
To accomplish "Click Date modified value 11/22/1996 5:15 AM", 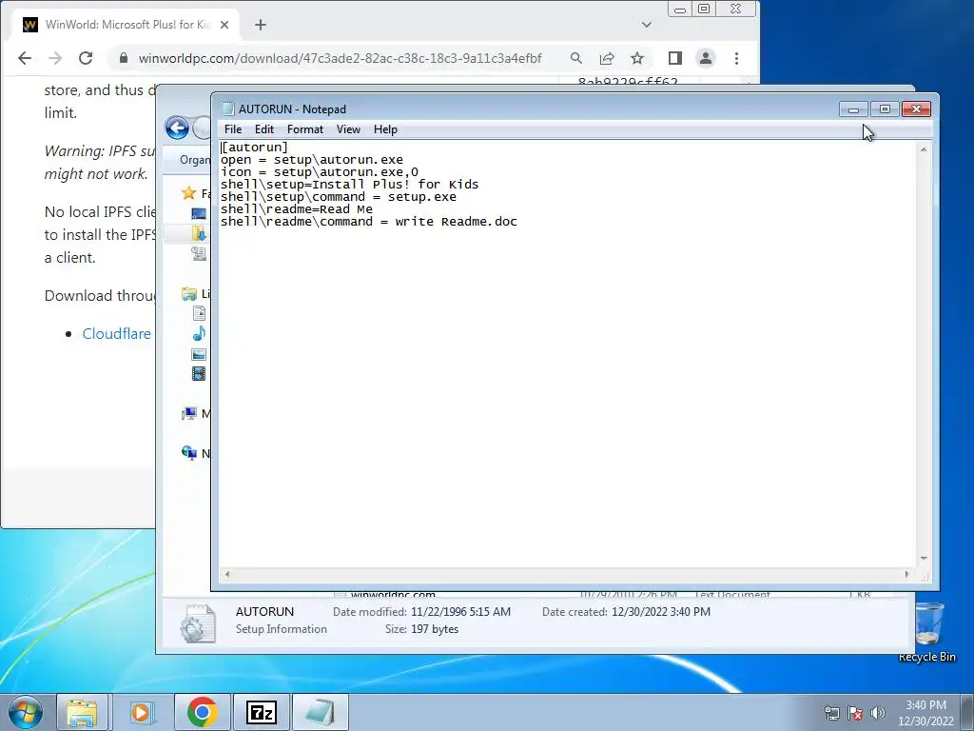I will pos(460,612).
